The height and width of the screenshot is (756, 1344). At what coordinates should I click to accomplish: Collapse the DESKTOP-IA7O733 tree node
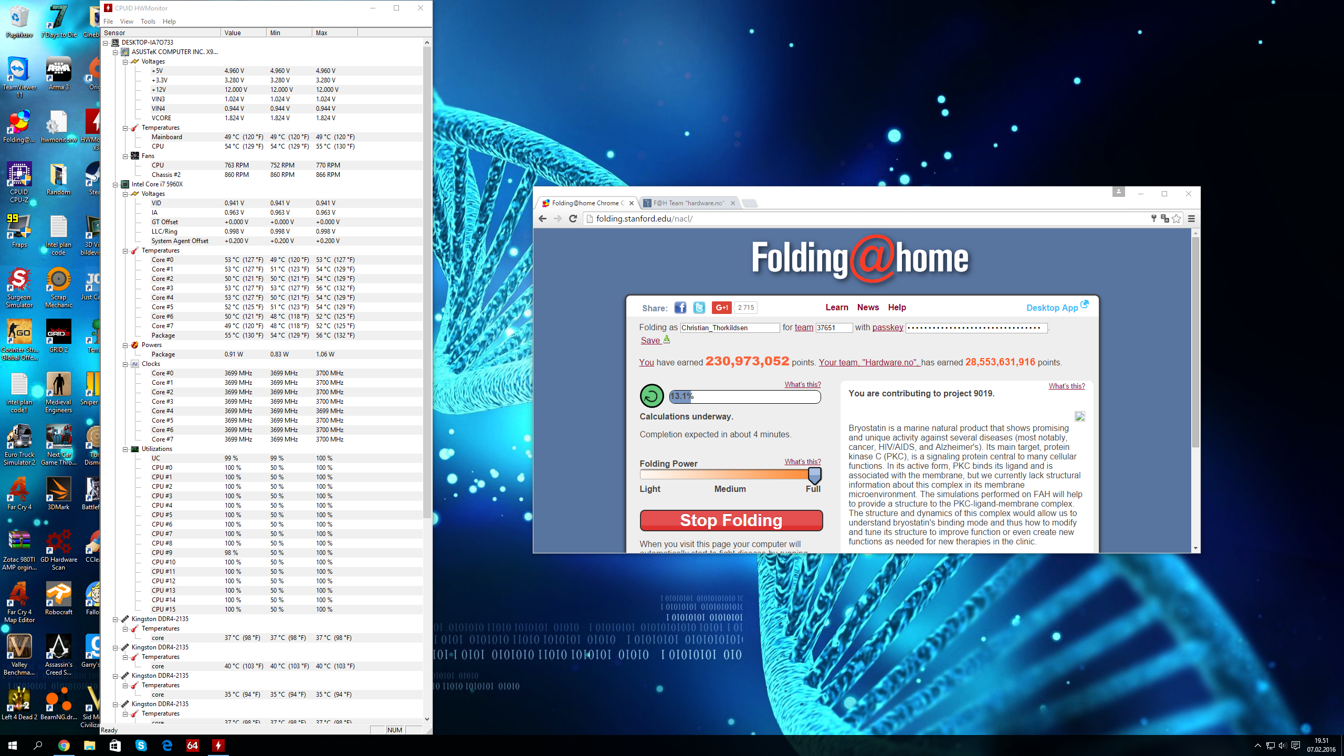pos(106,43)
